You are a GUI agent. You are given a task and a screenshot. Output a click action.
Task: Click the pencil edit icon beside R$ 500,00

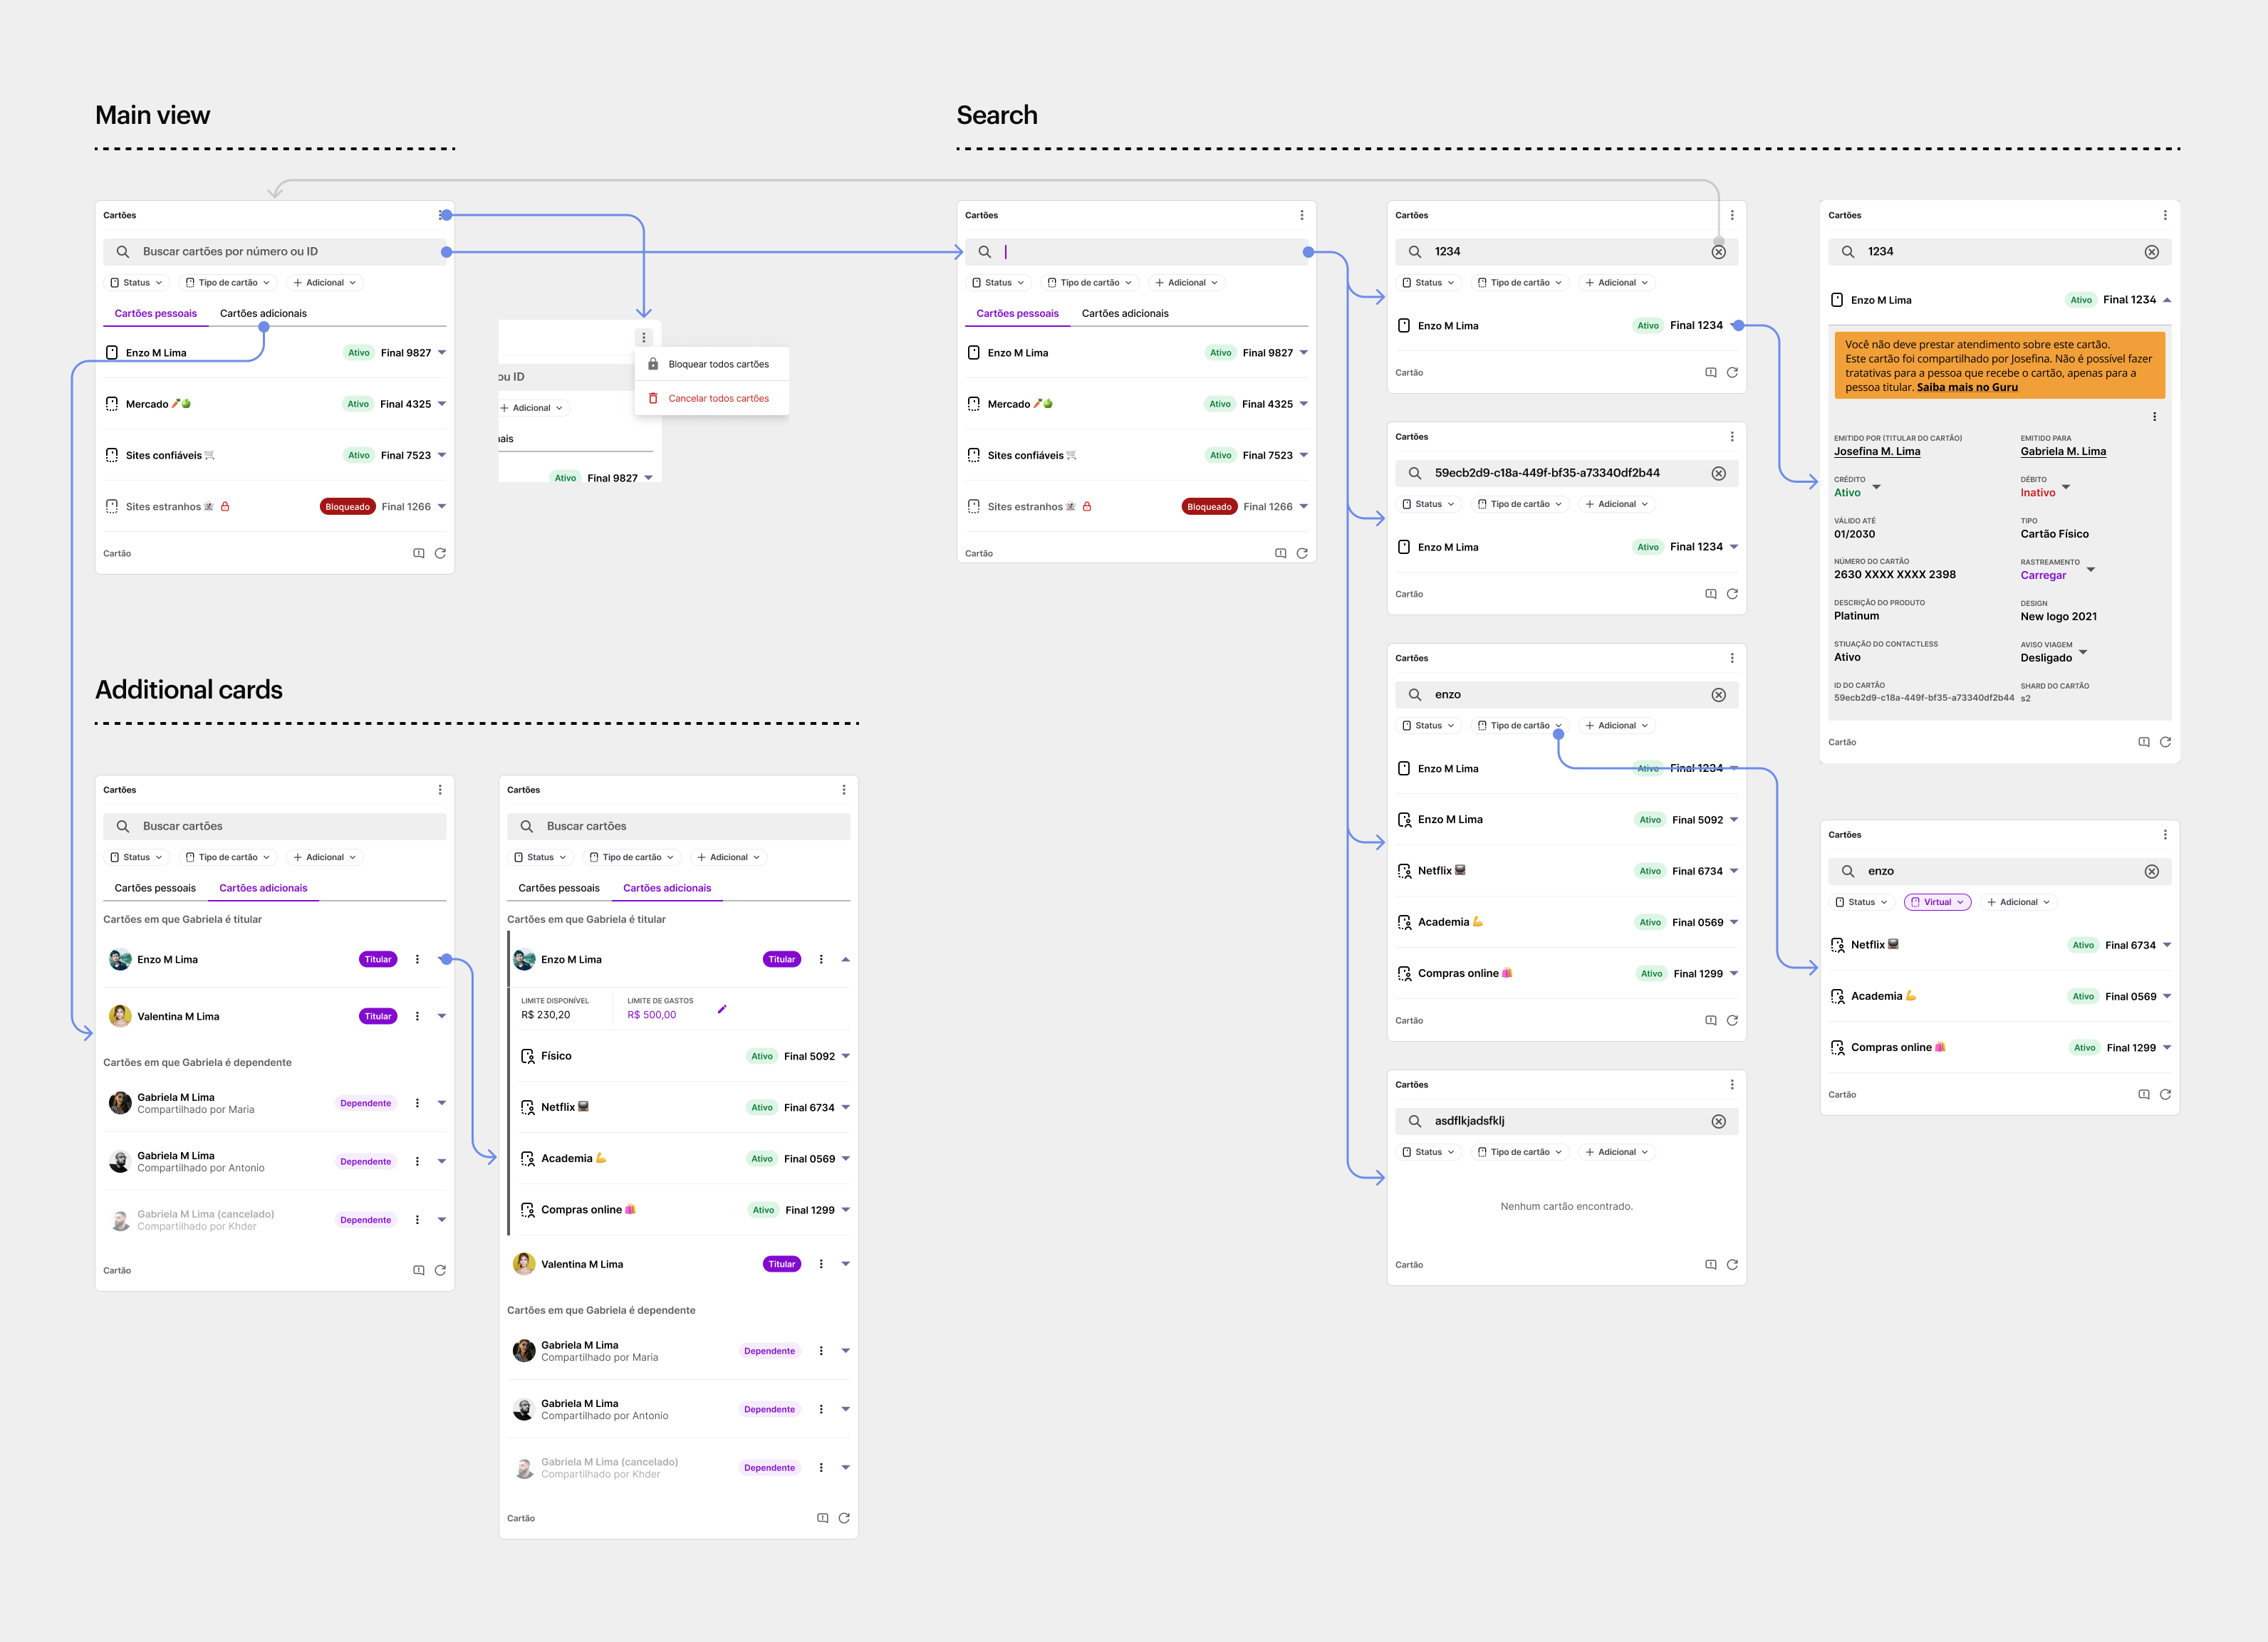pyautogui.click(x=722, y=1010)
